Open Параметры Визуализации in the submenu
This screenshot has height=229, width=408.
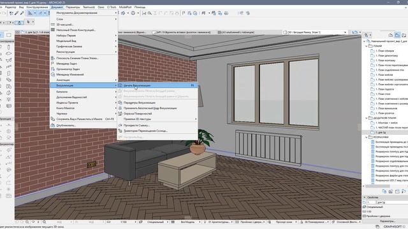tap(157, 103)
